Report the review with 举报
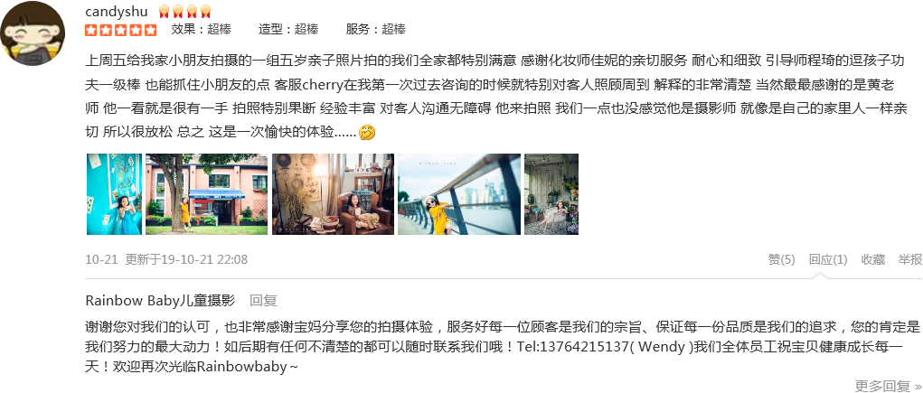The height and width of the screenshot is (393, 923). (x=910, y=259)
